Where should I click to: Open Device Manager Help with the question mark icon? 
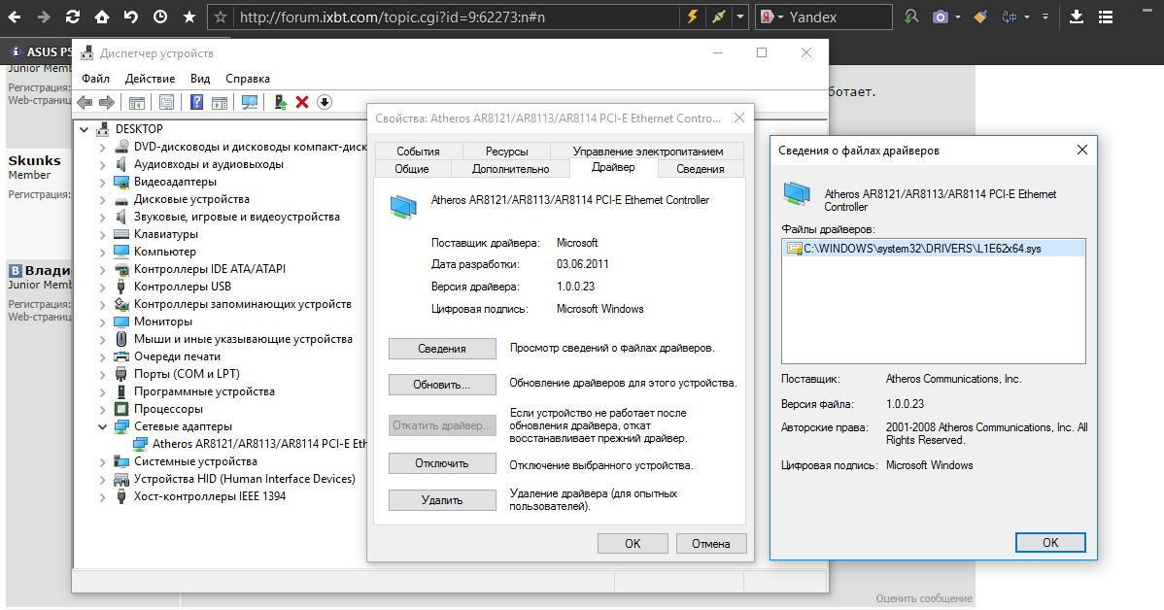click(x=198, y=102)
